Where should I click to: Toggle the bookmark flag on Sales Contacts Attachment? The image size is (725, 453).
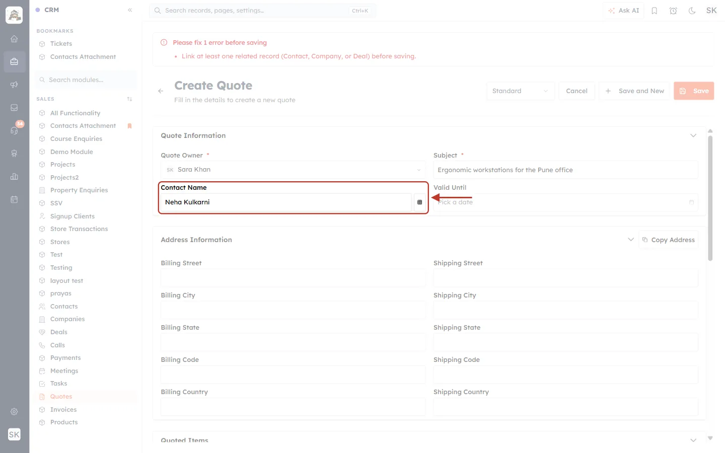pyautogui.click(x=129, y=126)
